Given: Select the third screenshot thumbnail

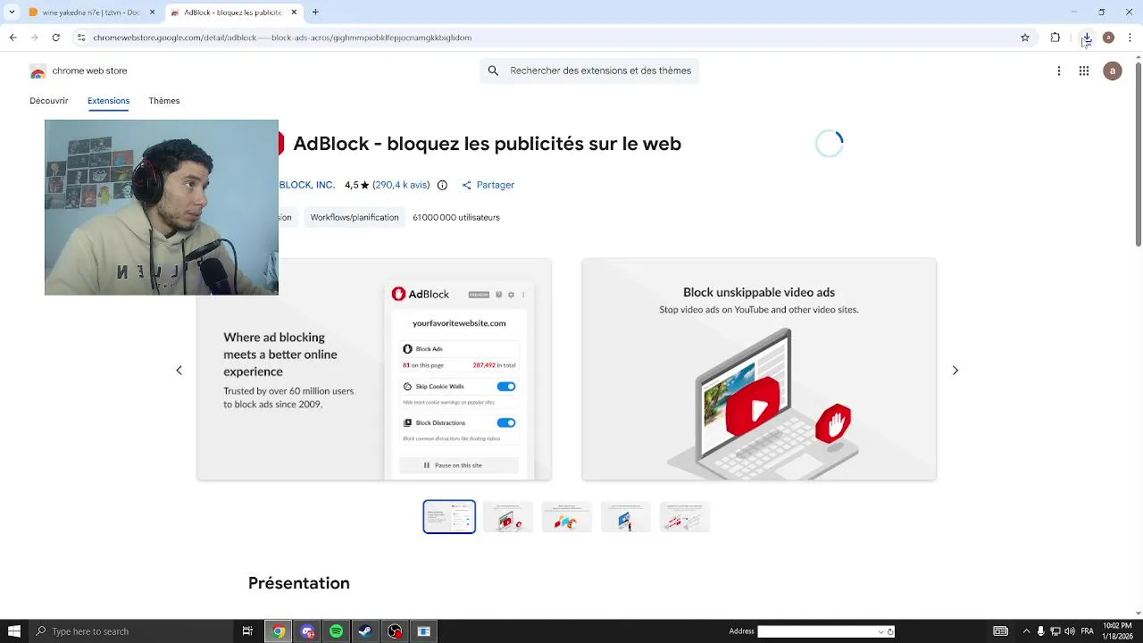Looking at the screenshot, I should pos(567,517).
